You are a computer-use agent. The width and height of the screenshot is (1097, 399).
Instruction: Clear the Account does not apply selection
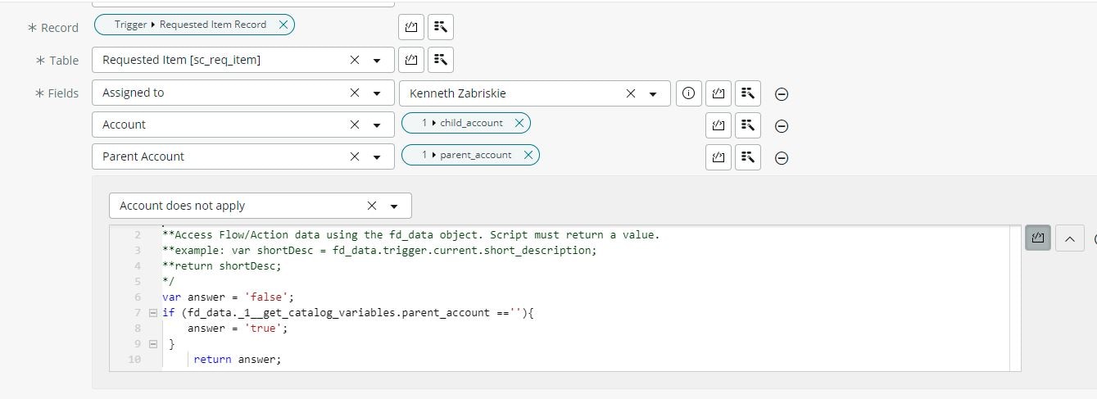372,206
